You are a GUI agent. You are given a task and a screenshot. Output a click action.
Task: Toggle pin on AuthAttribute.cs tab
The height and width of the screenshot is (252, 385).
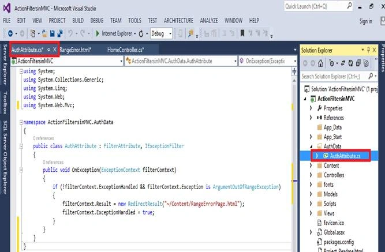pyautogui.click(x=48, y=50)
